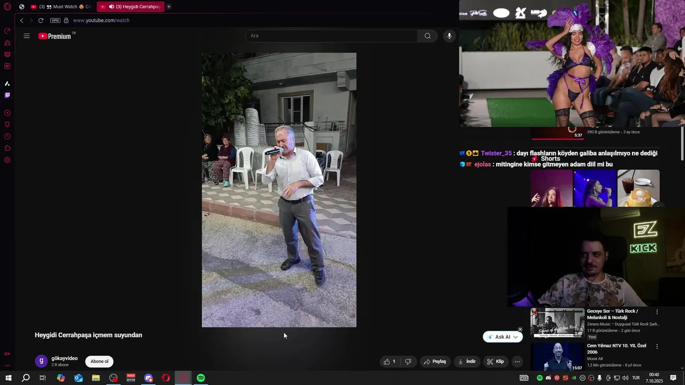Open the sidebar player icon
This screenshot has height=385, width=685.
pos(7,113)
